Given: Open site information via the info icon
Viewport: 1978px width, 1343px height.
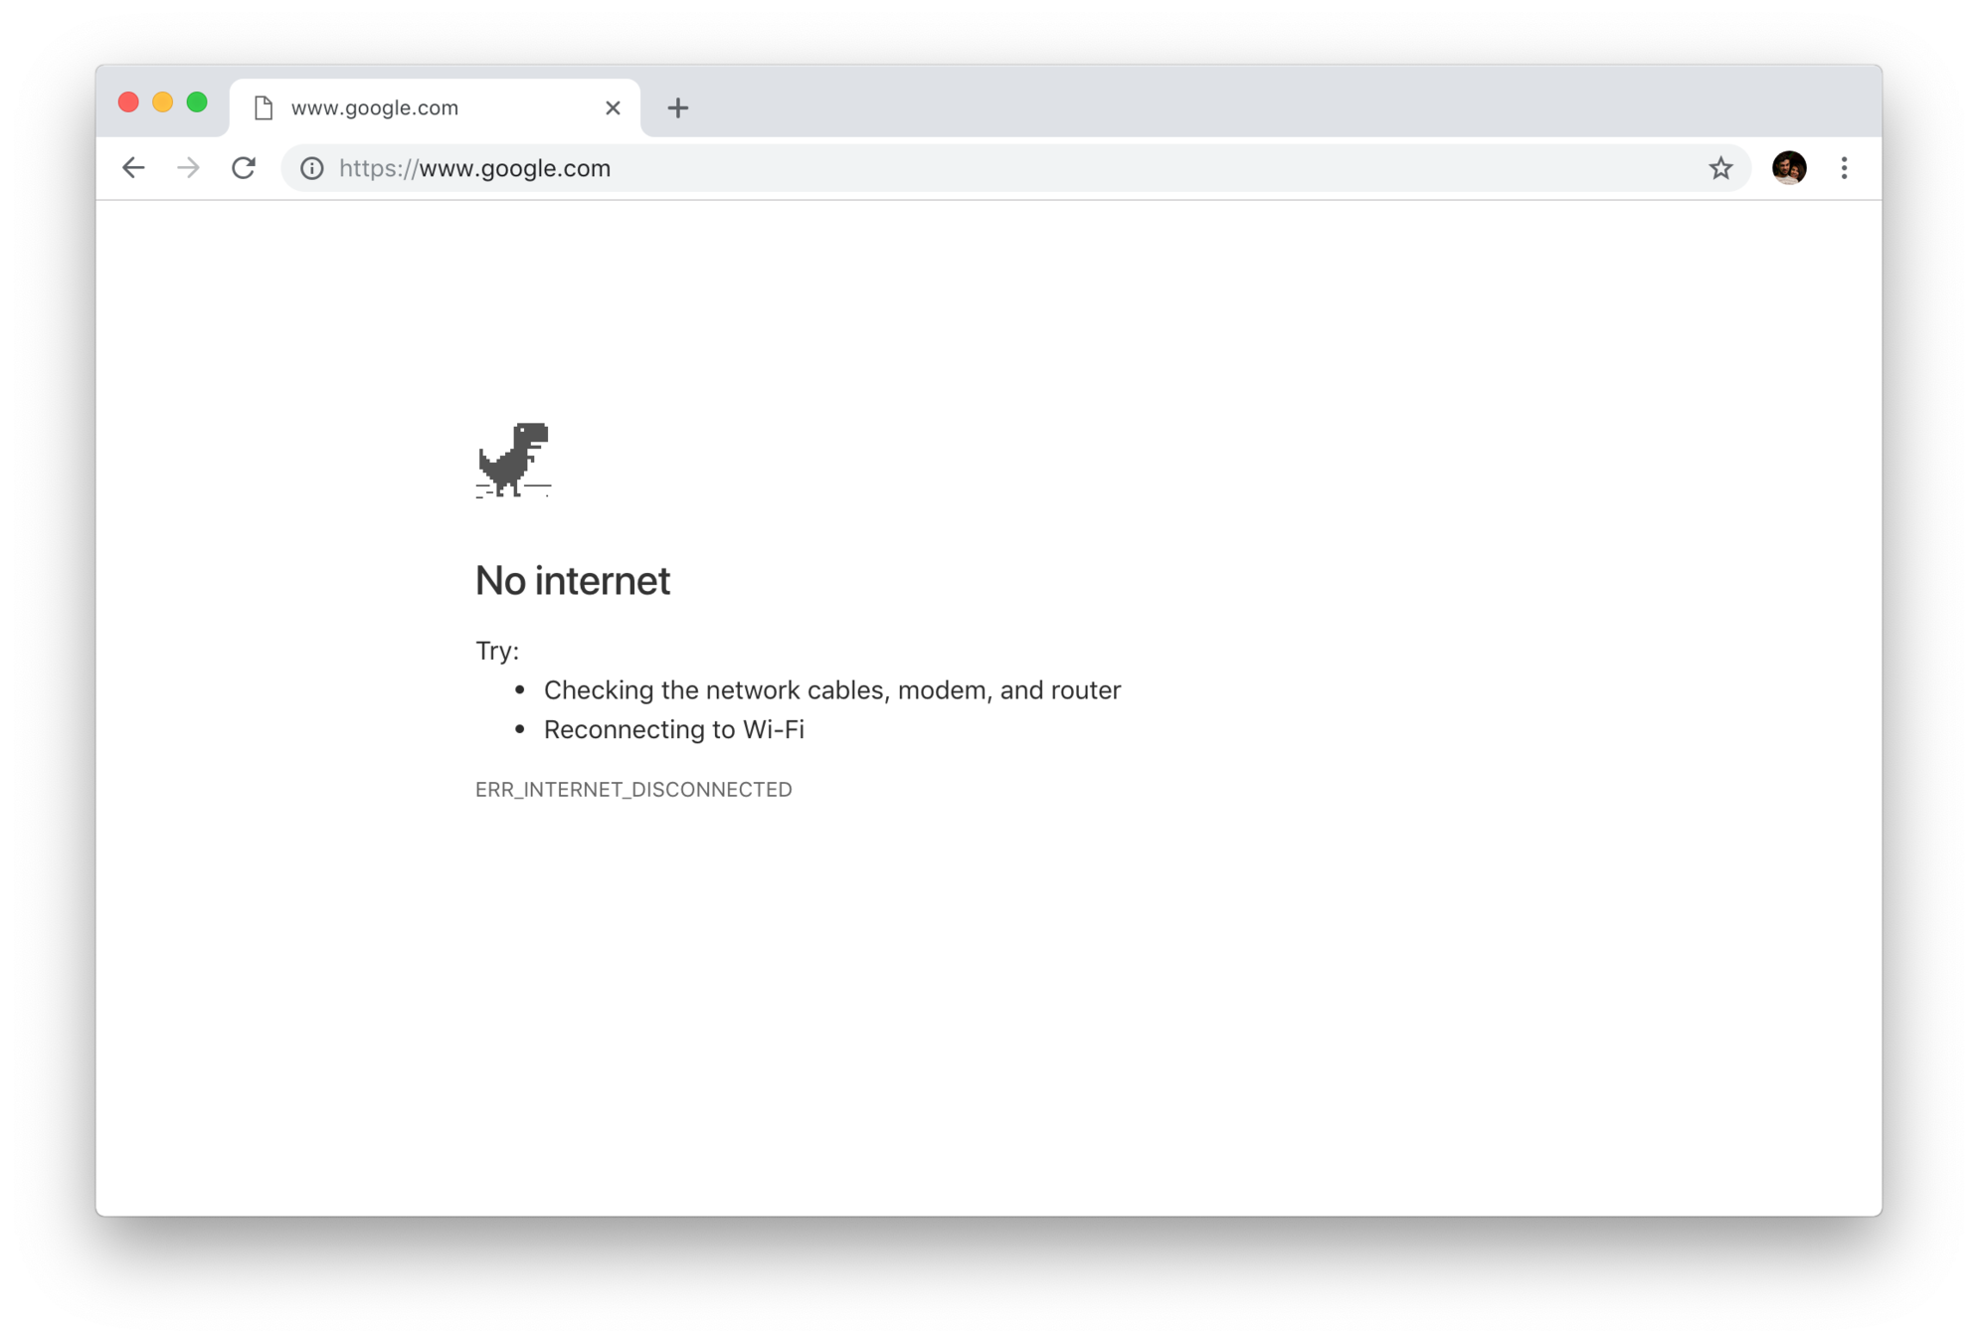Looking at the screenshot, I should point(311,168).
